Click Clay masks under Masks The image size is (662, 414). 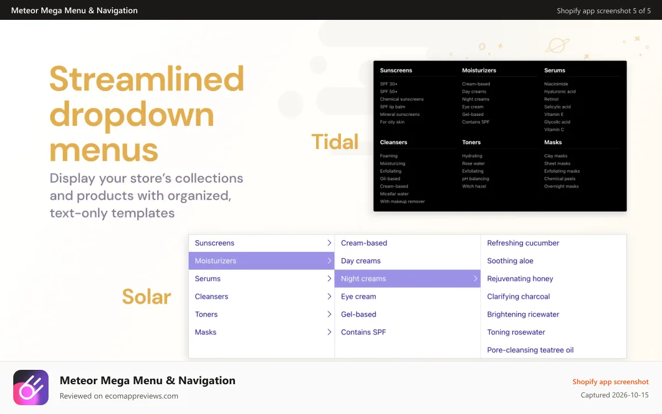[556, 156]
